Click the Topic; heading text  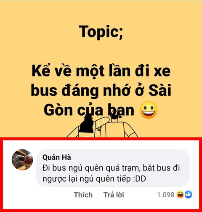[101, 32]
